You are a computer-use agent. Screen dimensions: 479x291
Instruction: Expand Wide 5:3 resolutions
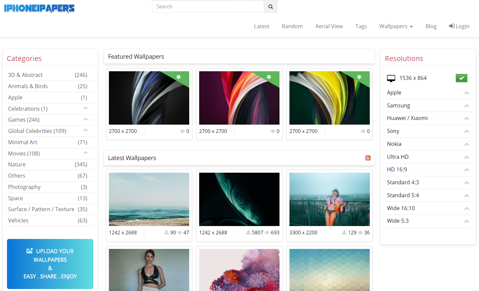coord(467,221)
